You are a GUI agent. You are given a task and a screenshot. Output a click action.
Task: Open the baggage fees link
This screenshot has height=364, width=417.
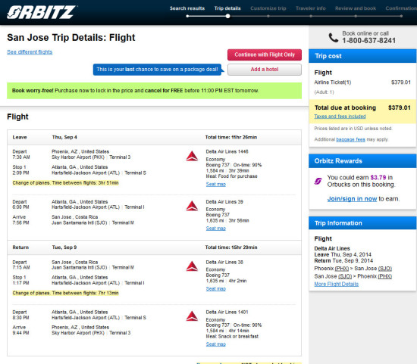point(350,139)
